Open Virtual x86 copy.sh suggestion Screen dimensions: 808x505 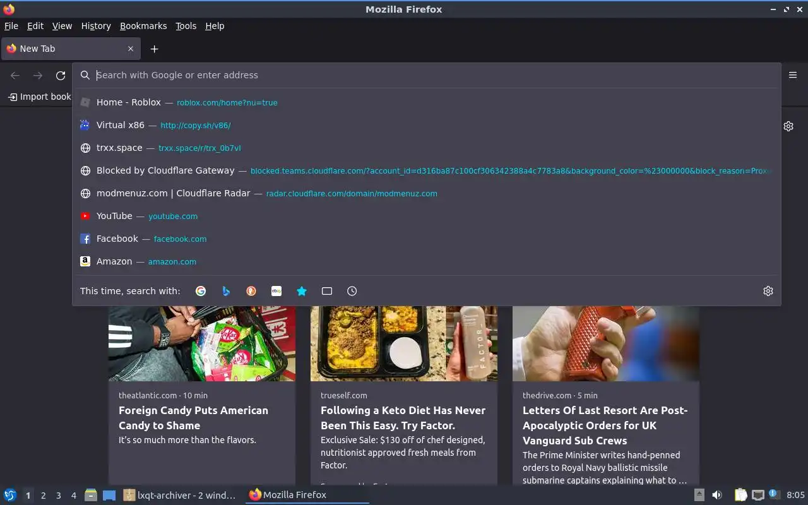click(x=427, y=125)
